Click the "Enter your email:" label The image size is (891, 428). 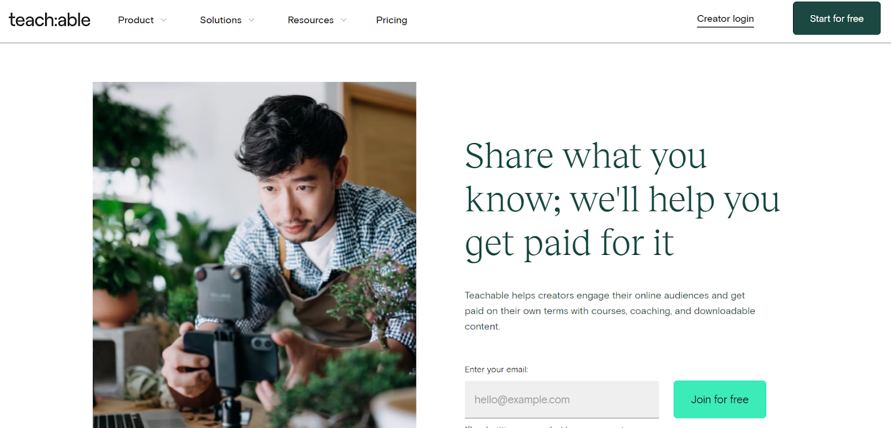point(496,370)
